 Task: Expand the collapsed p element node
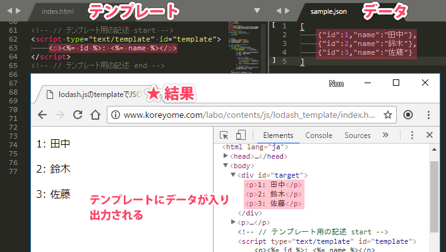[233, 222]
